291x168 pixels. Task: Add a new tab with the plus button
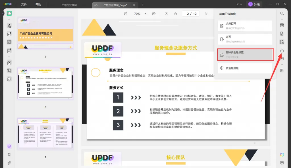[142, 5]
